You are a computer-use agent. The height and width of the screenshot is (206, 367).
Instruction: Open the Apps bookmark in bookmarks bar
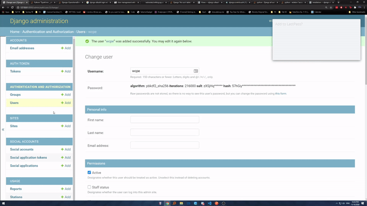coord(6,12)
